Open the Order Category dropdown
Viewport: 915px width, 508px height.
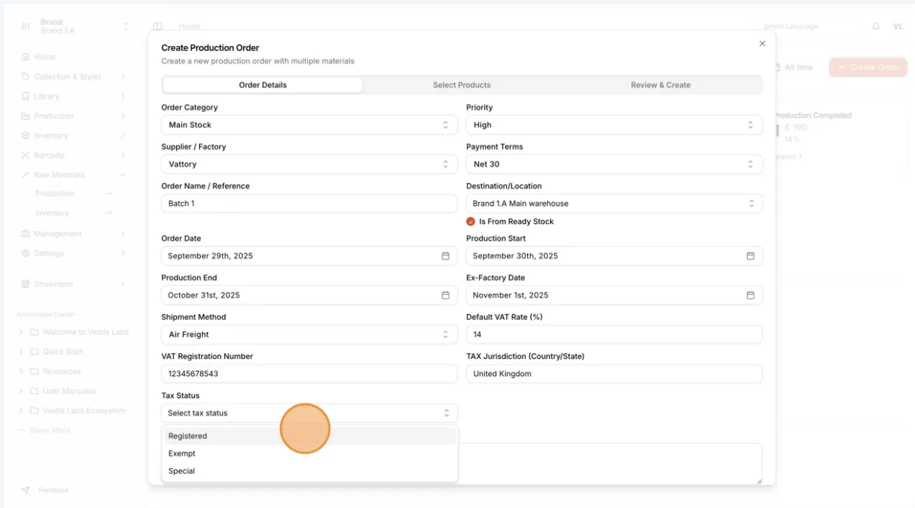click(x=309, y=125)
